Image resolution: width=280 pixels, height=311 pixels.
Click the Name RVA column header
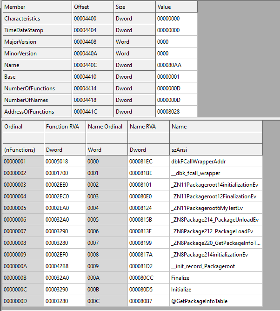coord(149,126)
